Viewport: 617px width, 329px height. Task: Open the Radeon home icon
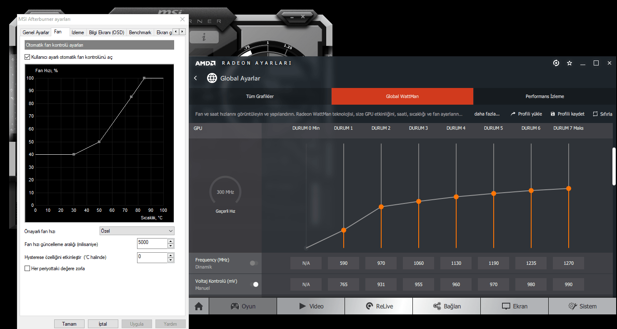coord(199,306)
